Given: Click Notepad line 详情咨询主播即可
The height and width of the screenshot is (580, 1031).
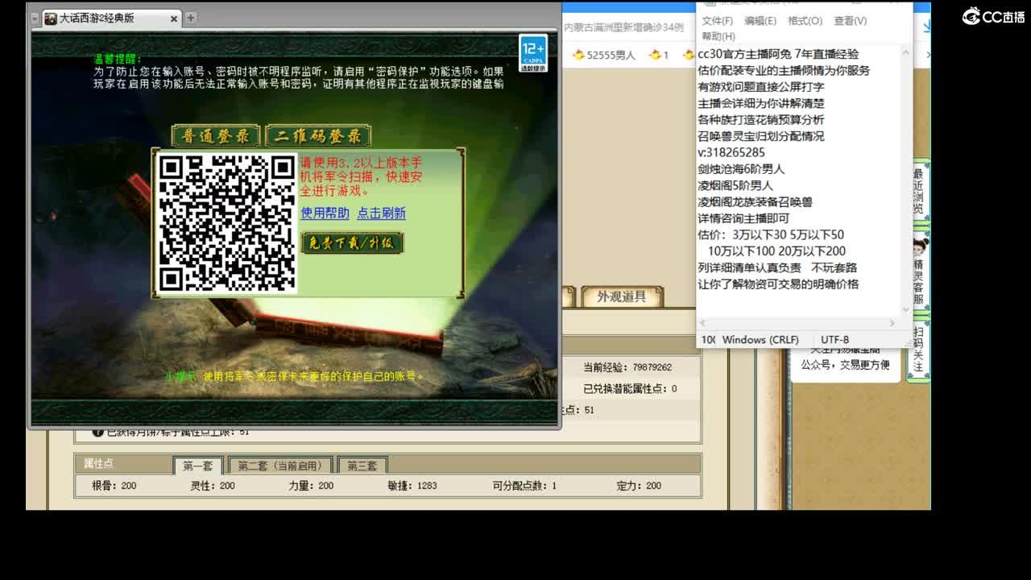Looking at the screenshot, I should [x=743, y=218].
